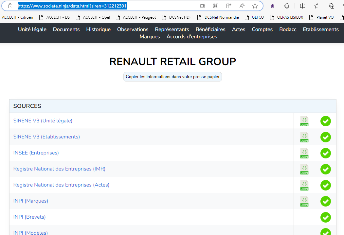Open Actes nav item
This screenshot has height=235, width=344.
[239, 29]
